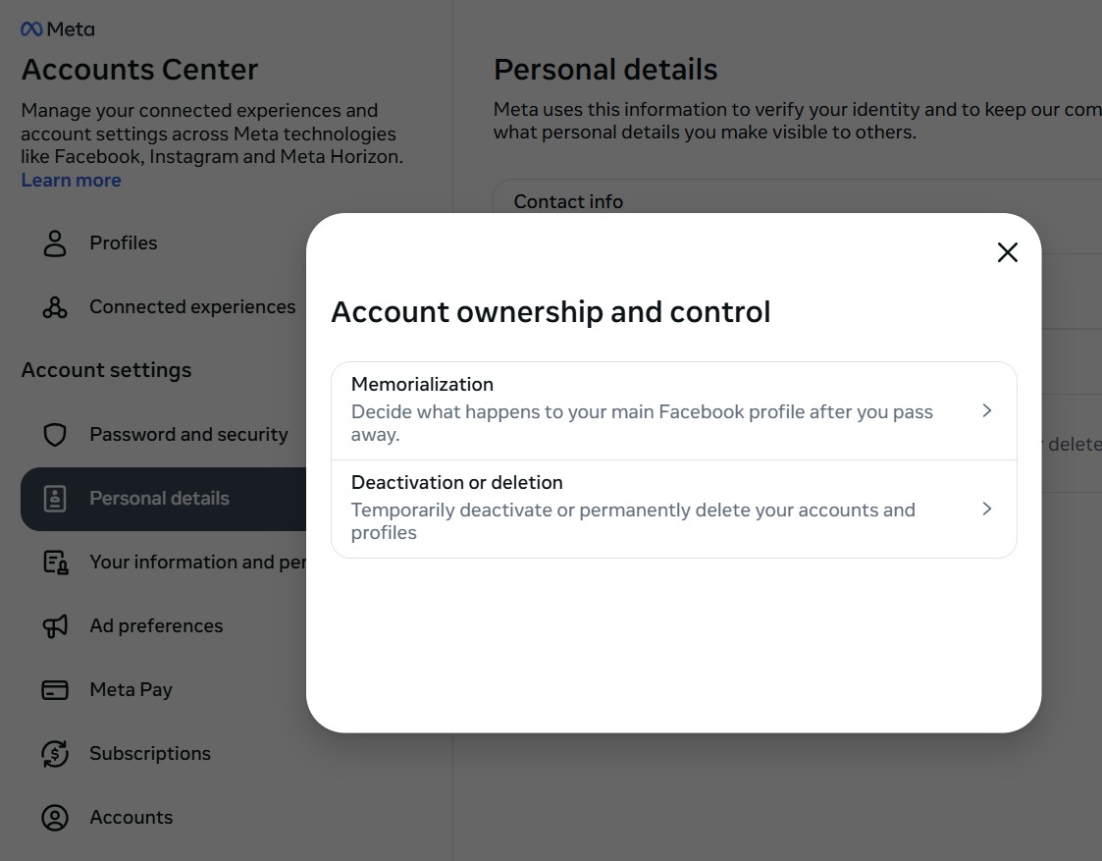The image size is (1102, 861).
Task: Click the Accounts person circle icon
Action: pos(55,818)
